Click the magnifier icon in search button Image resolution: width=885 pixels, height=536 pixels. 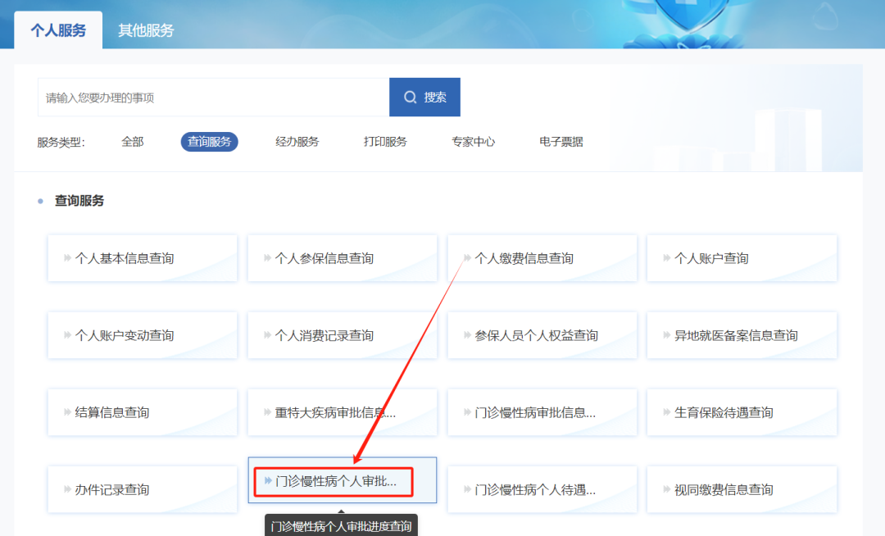pos(411,98)
